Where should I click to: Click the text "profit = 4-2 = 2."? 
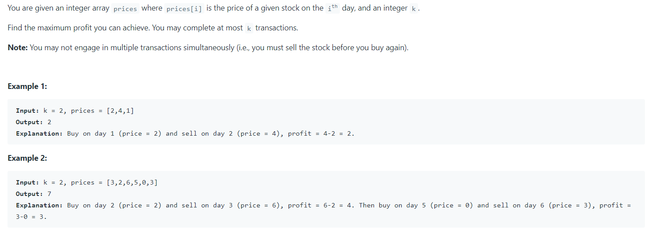point(321,133)
